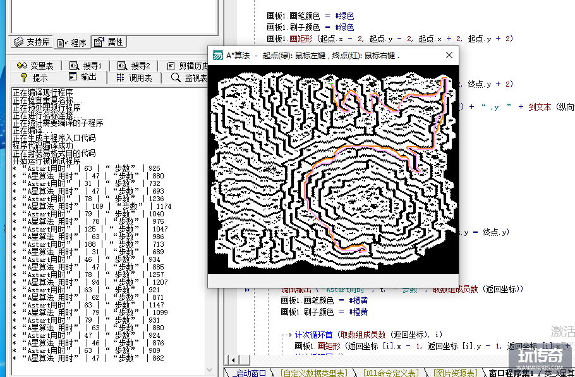Click output row with 步数 975
Image resolution: width=575 pixels, height=377 pixels.
tap(88, 222)
